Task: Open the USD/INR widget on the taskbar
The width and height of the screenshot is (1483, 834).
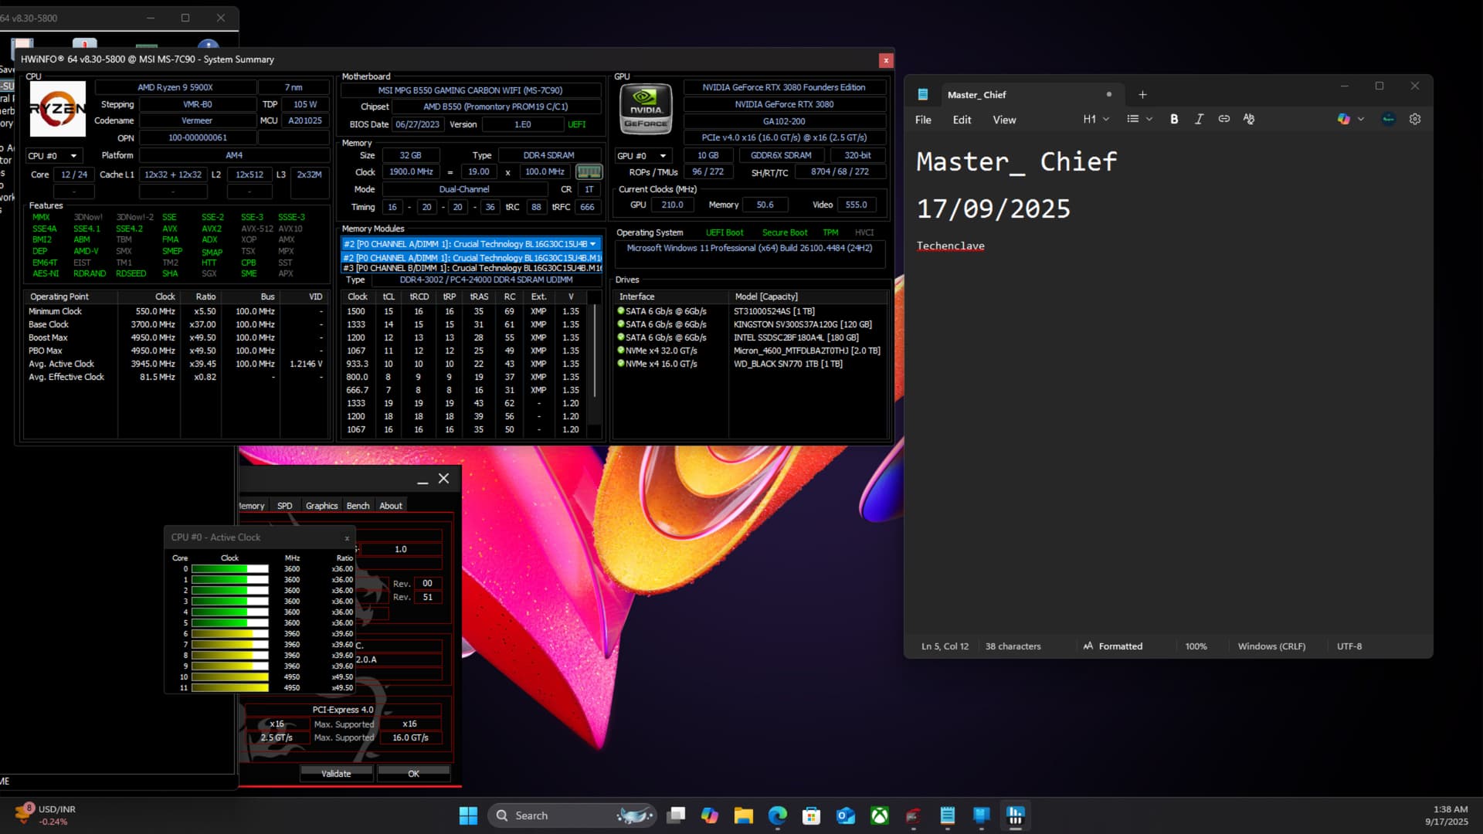Action: [46, 815]
